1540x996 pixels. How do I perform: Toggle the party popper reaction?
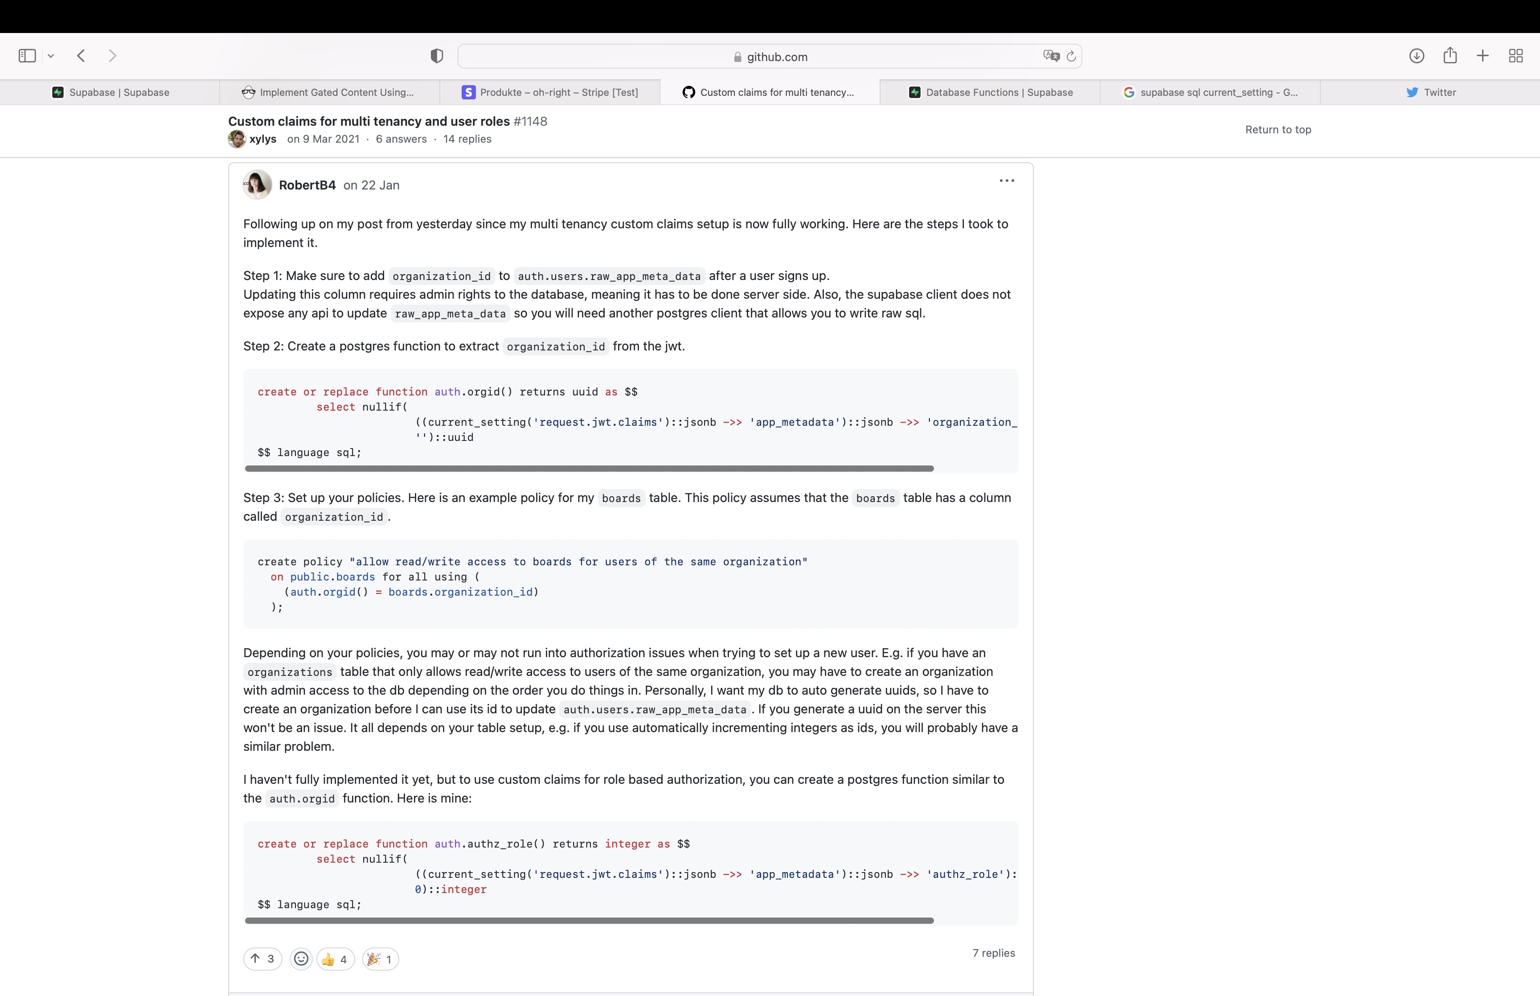point(380,959)
